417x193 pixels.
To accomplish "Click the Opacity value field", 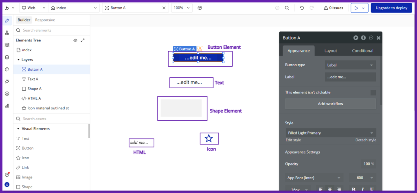I will pyautogui.click(x=368, y=164).
